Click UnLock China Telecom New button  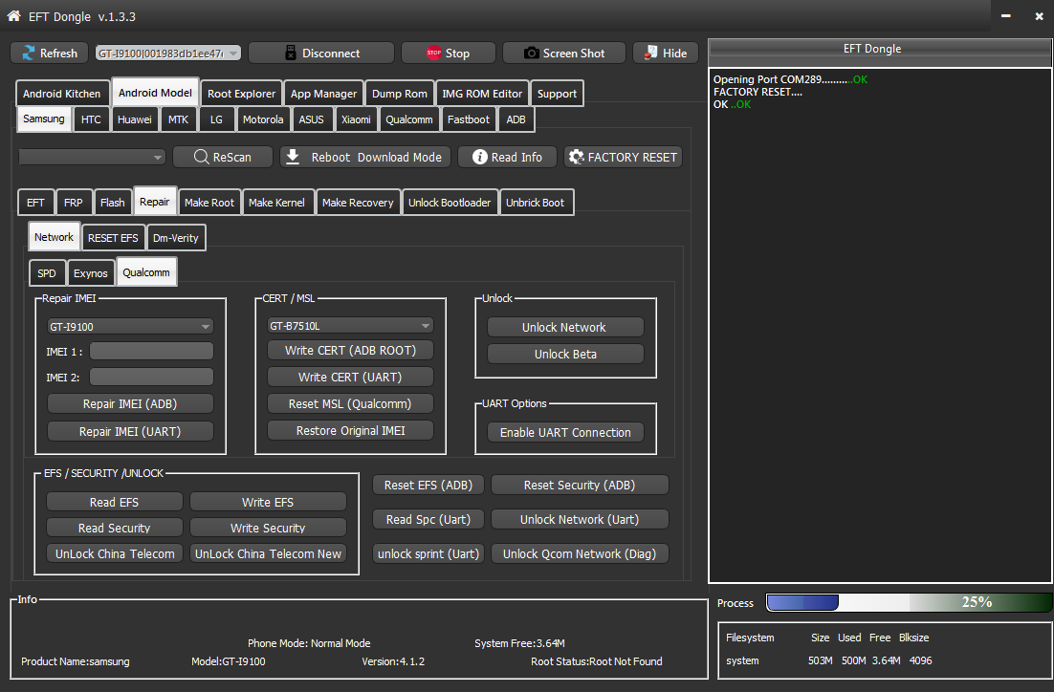pyautogui.click(x=268, y=553)
